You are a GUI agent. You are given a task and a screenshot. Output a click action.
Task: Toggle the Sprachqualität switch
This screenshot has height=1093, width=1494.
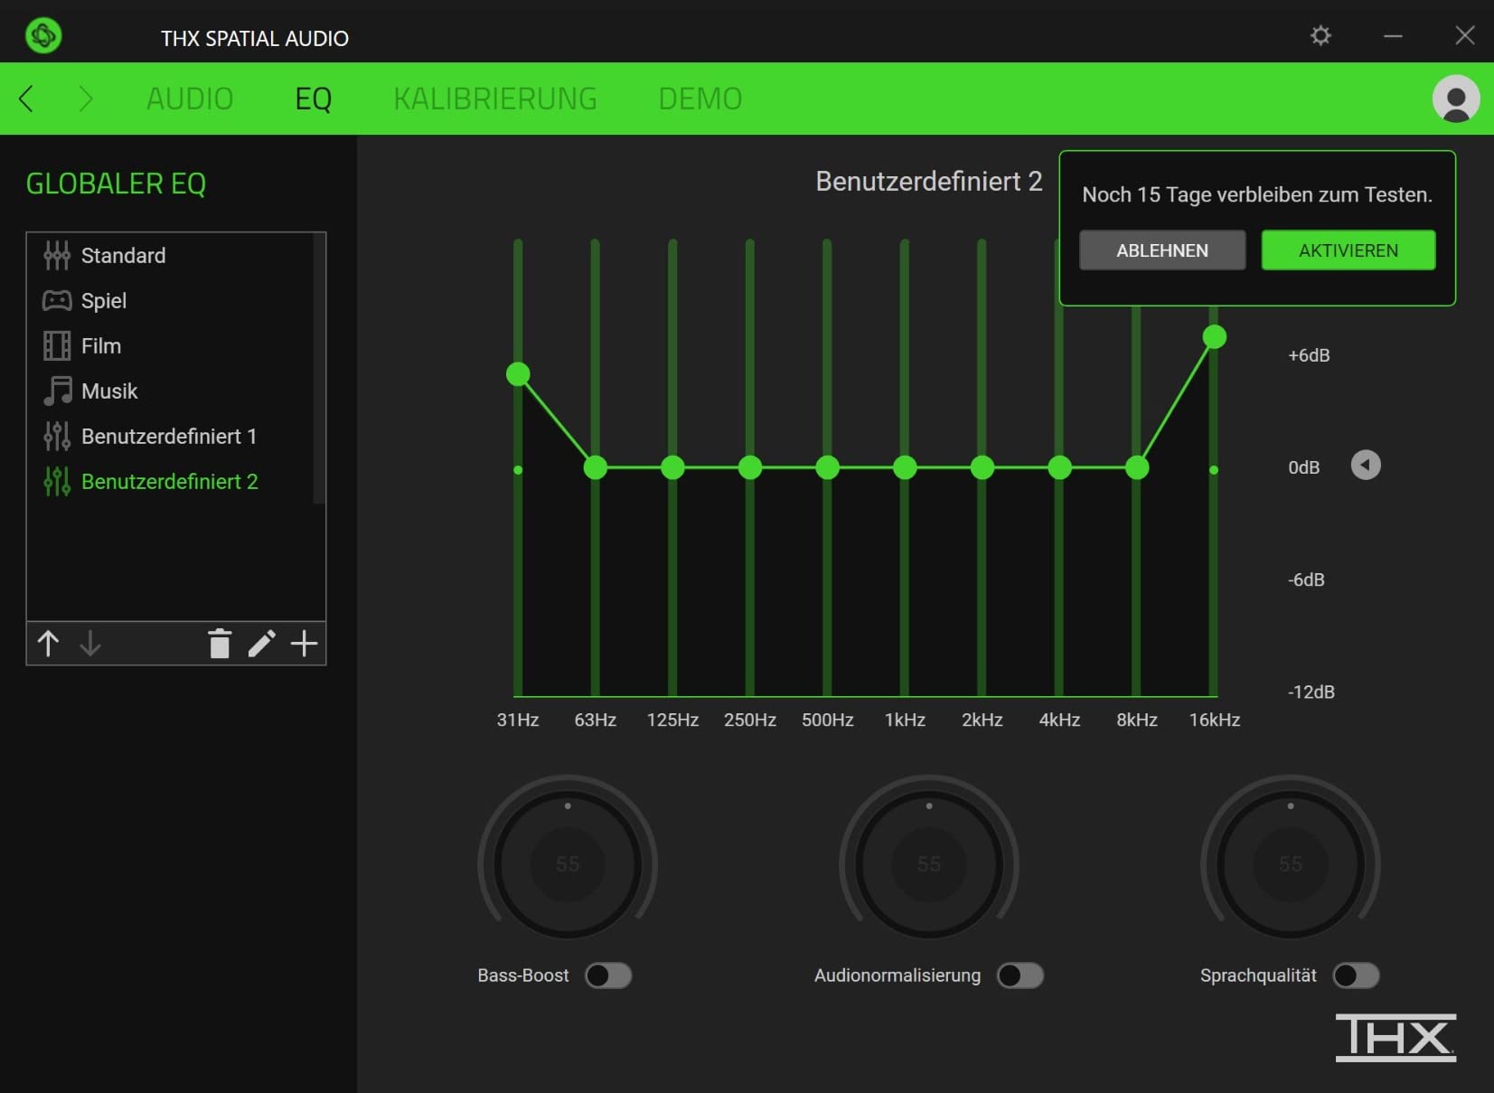pos(1357,976)
